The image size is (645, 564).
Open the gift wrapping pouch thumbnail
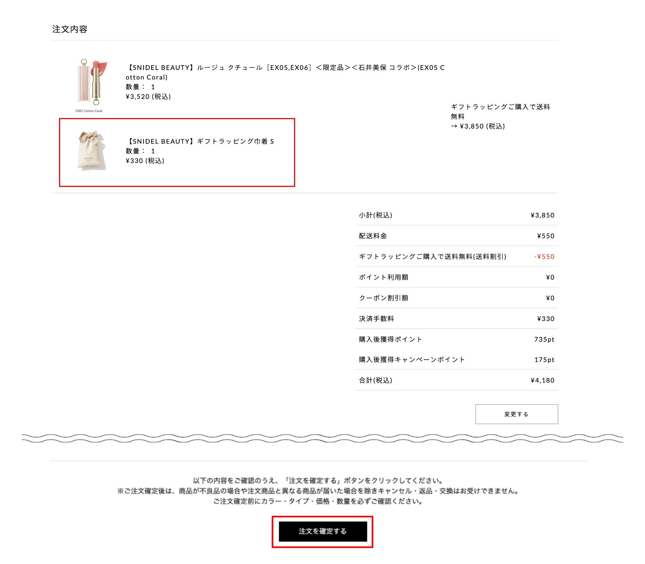(91, 150)
